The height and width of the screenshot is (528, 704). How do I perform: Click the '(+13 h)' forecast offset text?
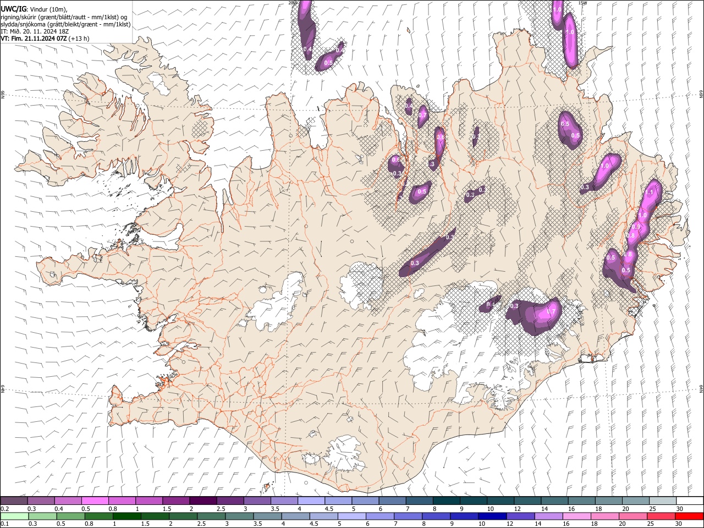[x=79, y=38]
